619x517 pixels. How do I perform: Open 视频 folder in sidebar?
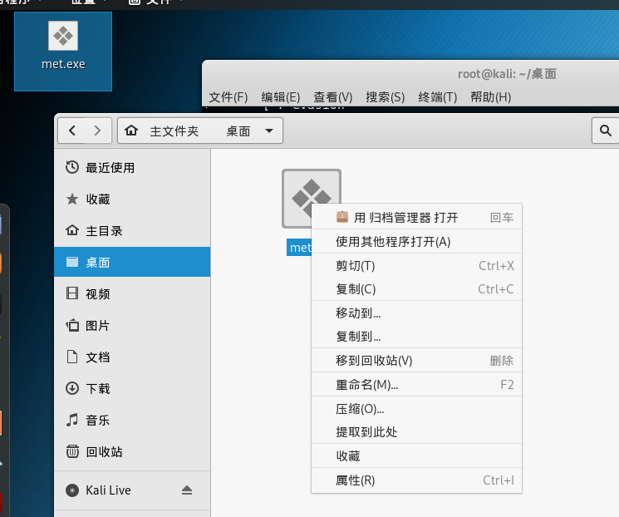click(x=132, y=293)
